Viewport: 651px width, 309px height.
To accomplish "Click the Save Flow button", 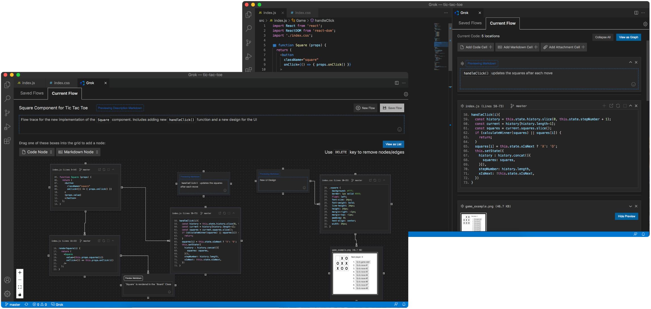I will (392, 108).
